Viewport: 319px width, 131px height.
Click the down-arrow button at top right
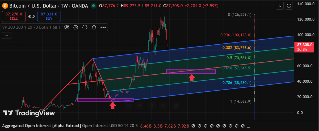point(280,5)
